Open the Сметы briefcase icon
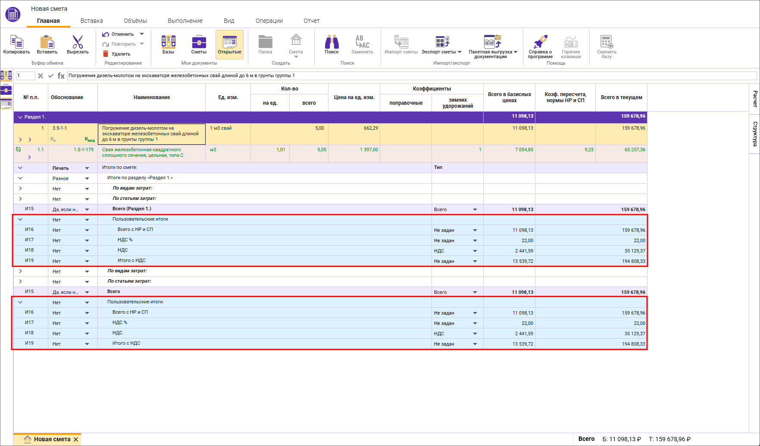Viewport: 760px width, 446px height. [x=199, y=42]
